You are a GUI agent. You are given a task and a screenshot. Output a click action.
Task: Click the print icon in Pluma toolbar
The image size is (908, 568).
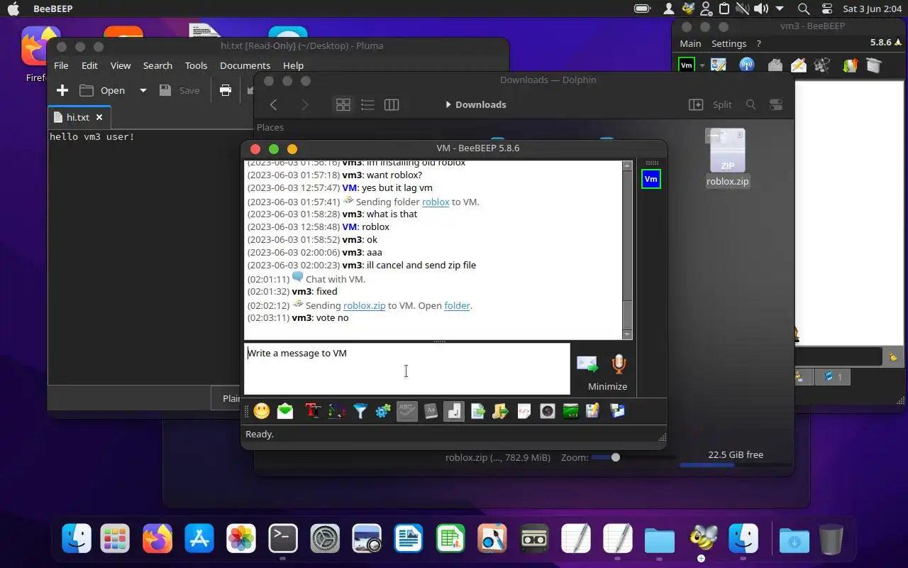click(x=226, y=90)
